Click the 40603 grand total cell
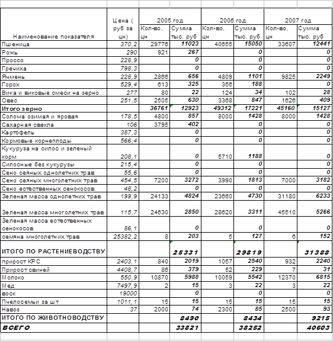Screen dimensions: 333x341 (315, 327)
